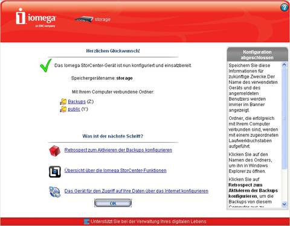
Task: Click the red Retrospect cube icon
Action: click(54, 151)
